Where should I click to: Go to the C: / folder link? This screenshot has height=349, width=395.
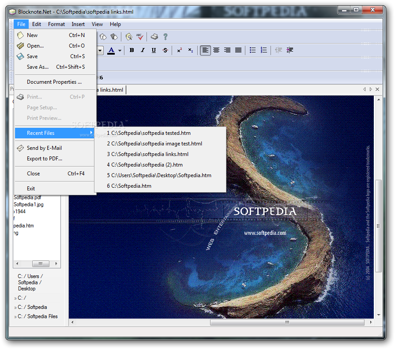click(x=22, y=298)
